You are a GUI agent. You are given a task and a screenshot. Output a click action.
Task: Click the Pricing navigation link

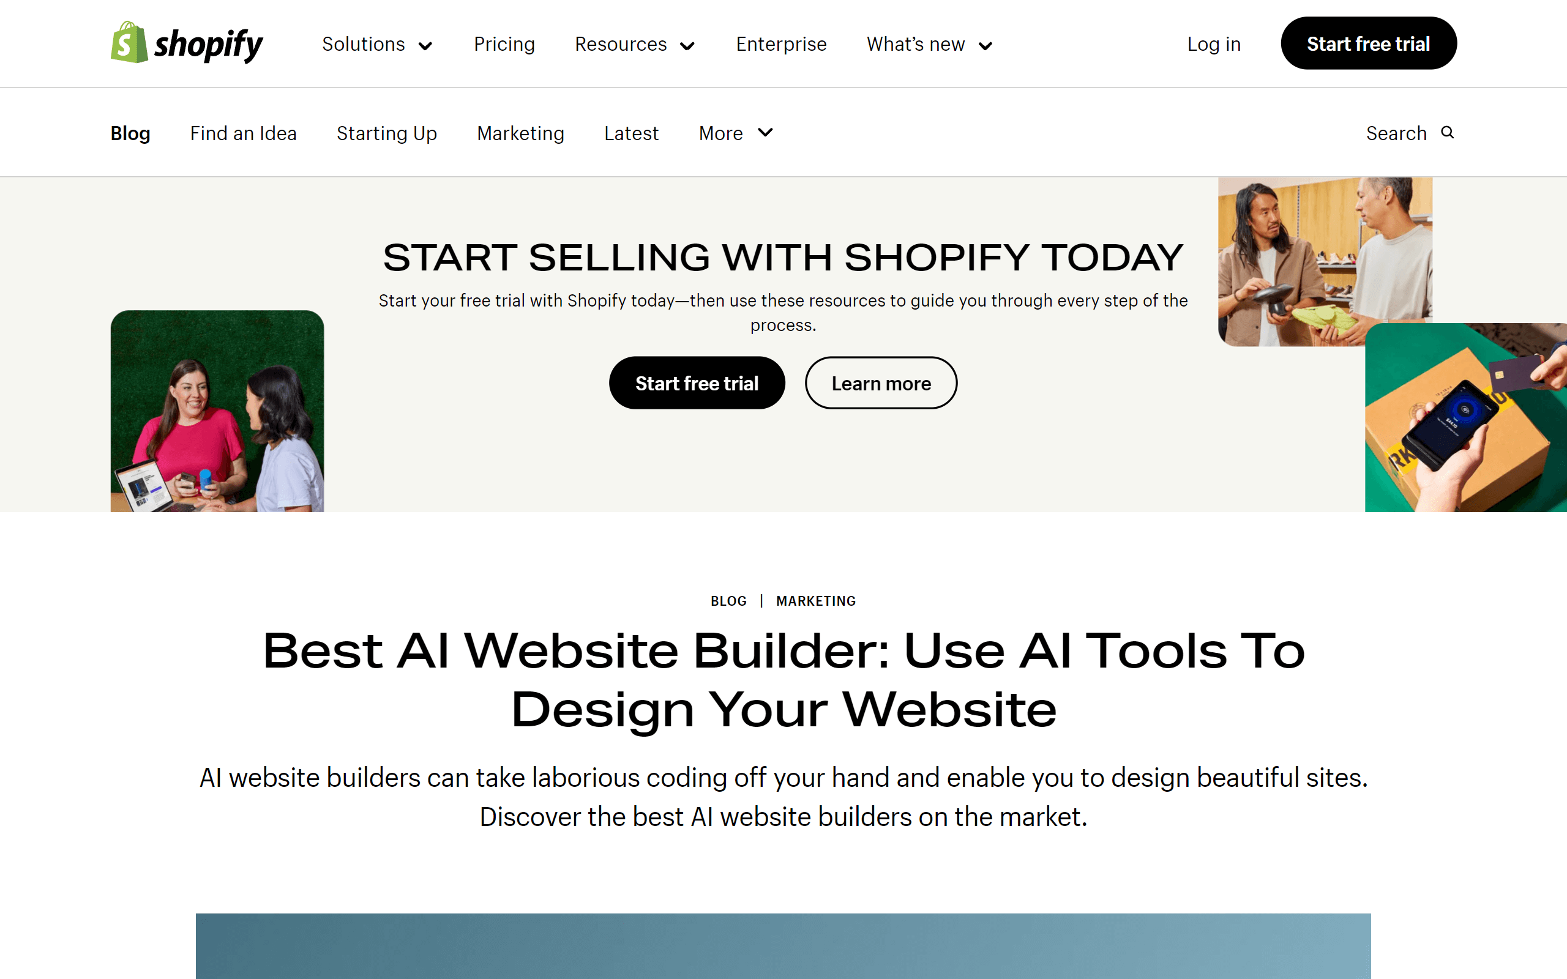point(504,43)
